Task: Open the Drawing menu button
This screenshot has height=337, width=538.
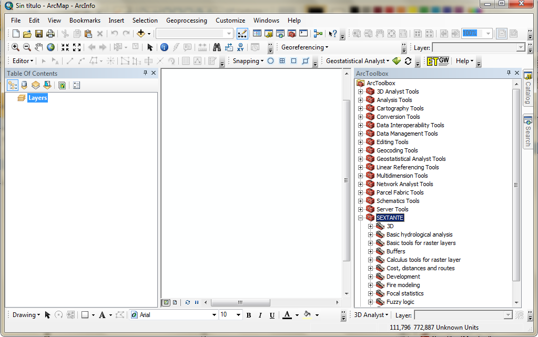Action: coord(26,315)
